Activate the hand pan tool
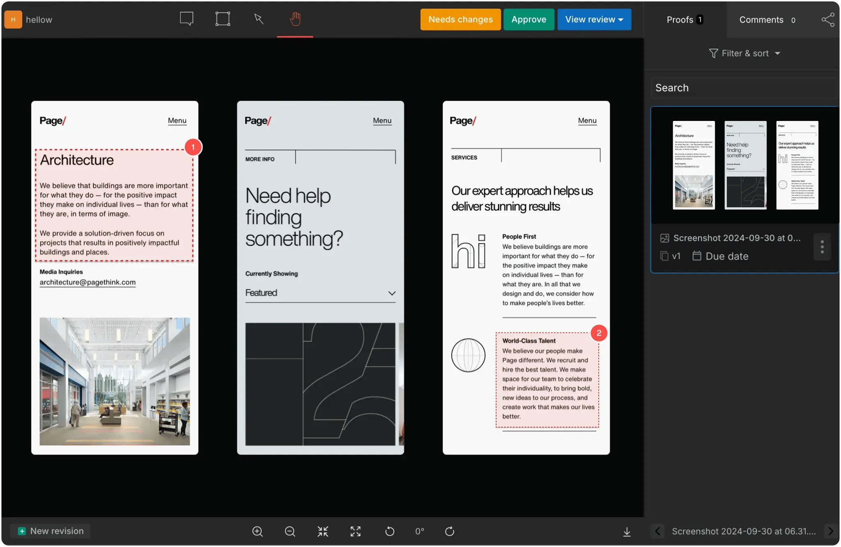 coord(294,18)
